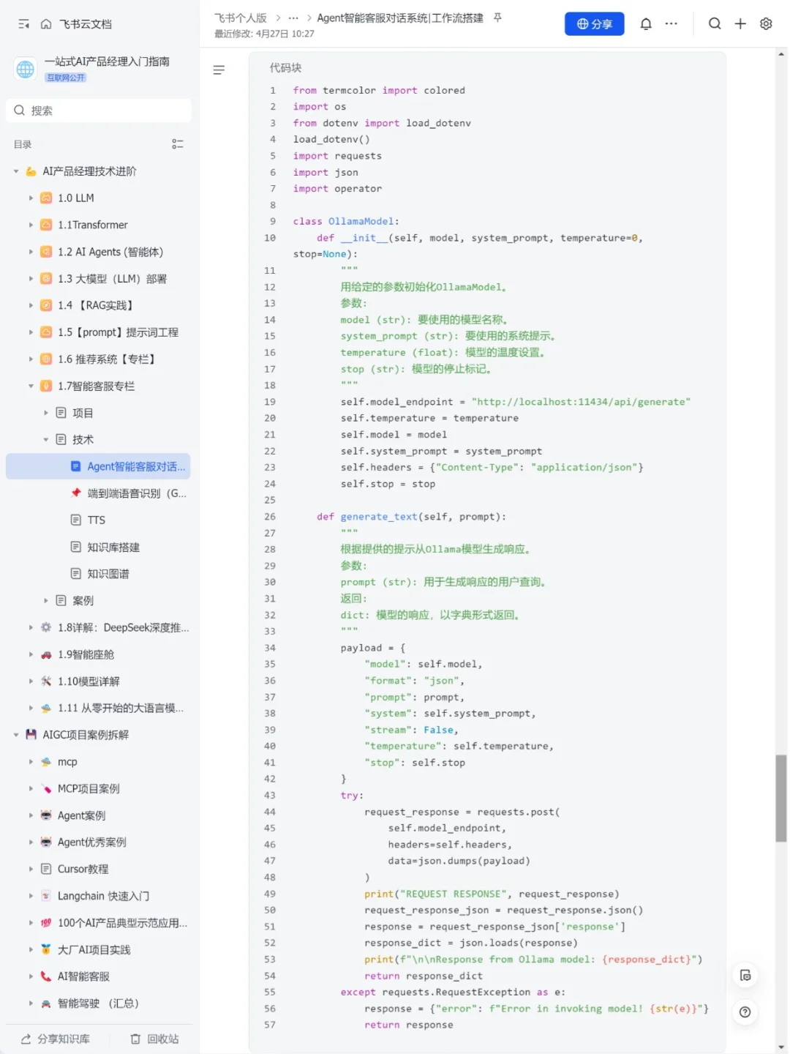Click the help question mark icon
790x1054 pixels.
(745, 1012)
